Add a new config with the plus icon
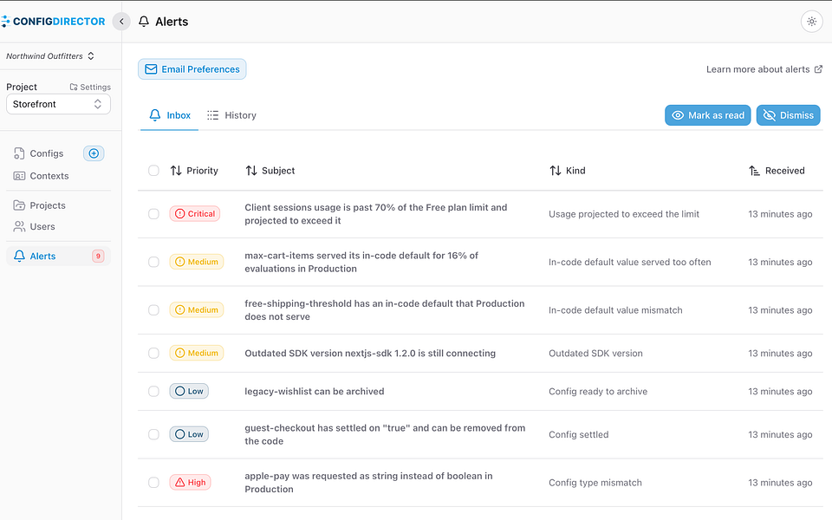The height and width of the screenshot is (520, 832). (94, 153)
